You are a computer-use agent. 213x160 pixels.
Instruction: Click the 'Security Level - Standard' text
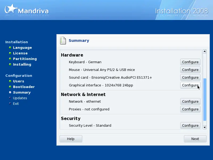[90, 125]
